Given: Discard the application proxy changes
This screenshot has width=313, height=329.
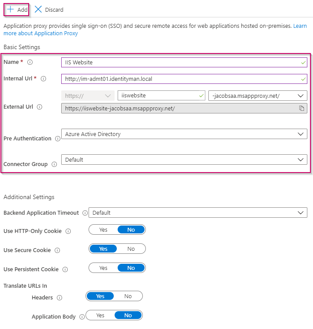Looking at the screenshot, I should [x=49, y=10].
